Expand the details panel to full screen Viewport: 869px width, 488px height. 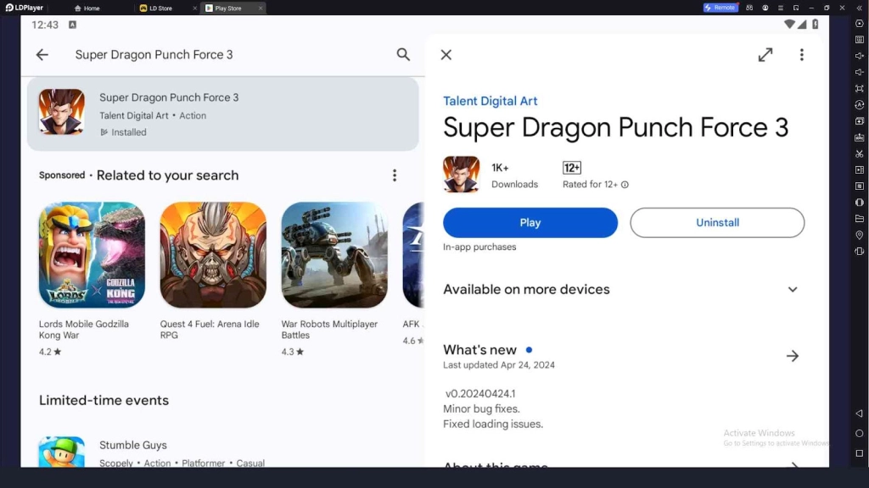point(765,54)
